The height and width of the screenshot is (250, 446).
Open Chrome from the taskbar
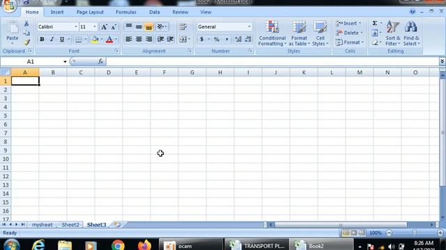[x=118, y=245]
